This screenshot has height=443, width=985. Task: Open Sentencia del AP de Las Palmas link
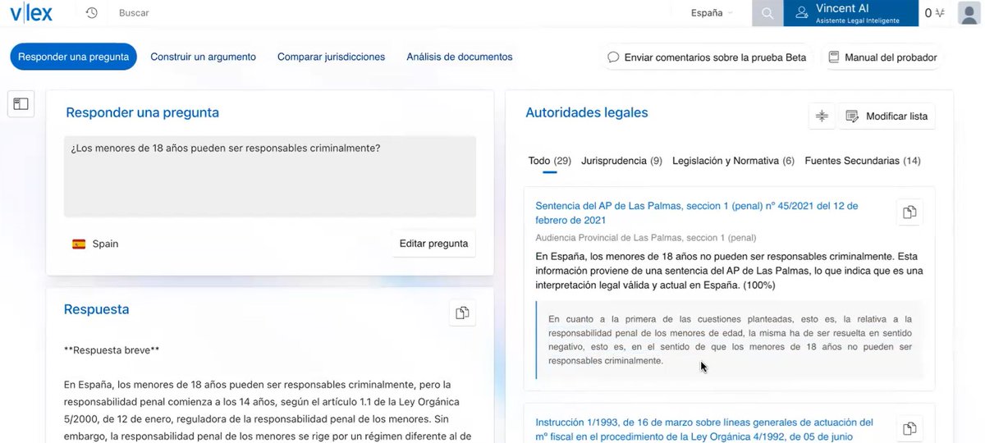pos(696,212)
